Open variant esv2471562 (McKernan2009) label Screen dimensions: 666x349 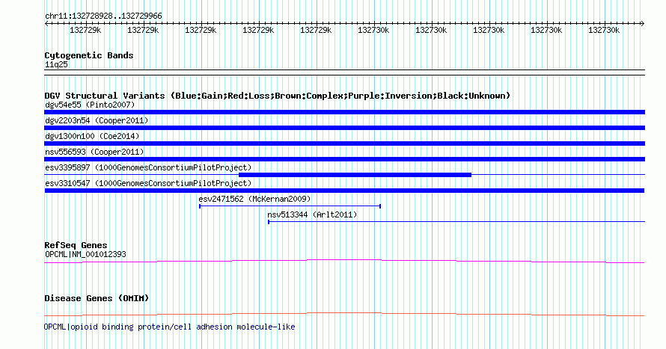tap(254, 199)
